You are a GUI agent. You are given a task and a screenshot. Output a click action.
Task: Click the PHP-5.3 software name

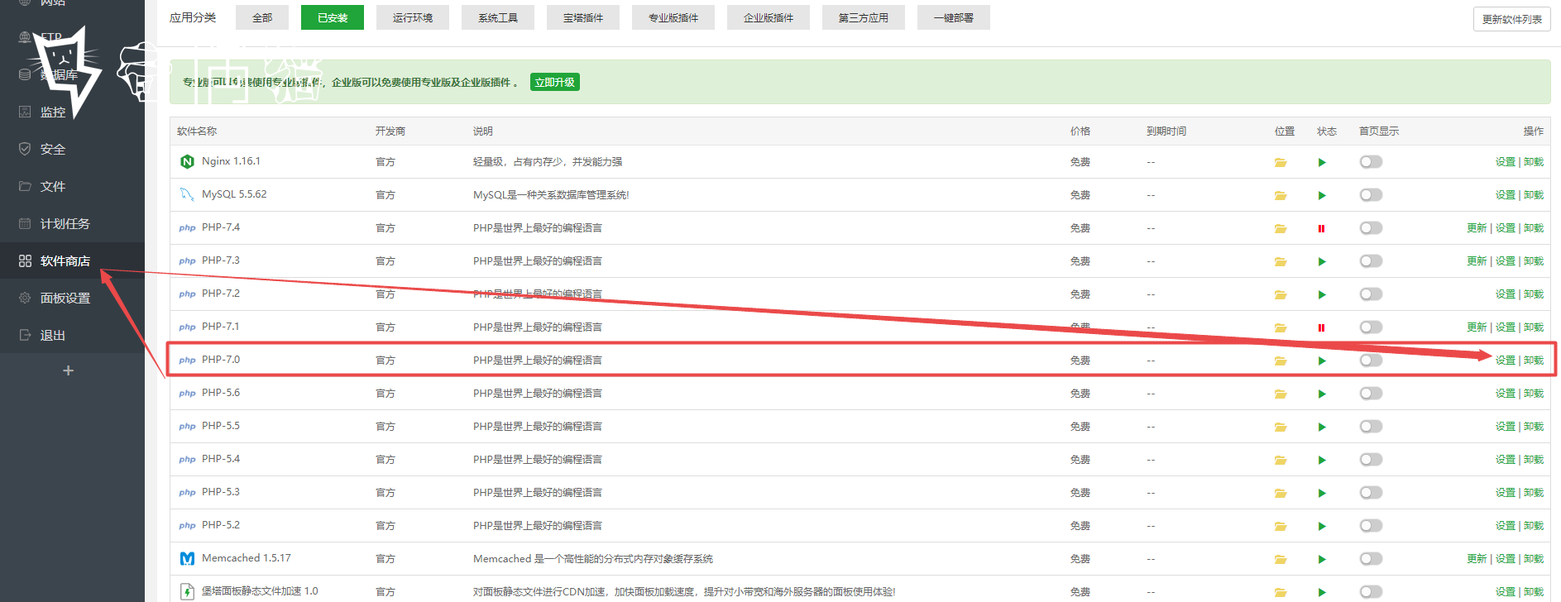[x=221, y=492]
